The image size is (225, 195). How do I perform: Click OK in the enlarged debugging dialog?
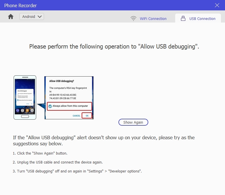(87, 116)
